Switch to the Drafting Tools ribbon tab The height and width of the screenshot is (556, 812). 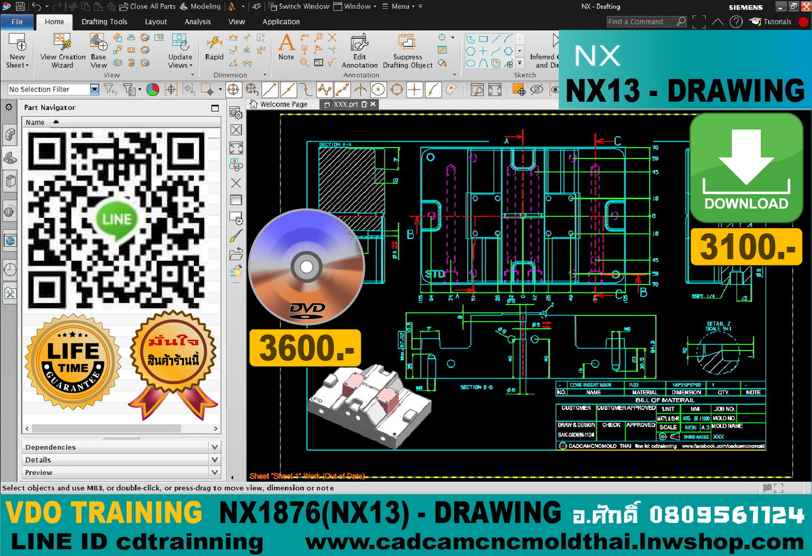(x=104, y=22)
